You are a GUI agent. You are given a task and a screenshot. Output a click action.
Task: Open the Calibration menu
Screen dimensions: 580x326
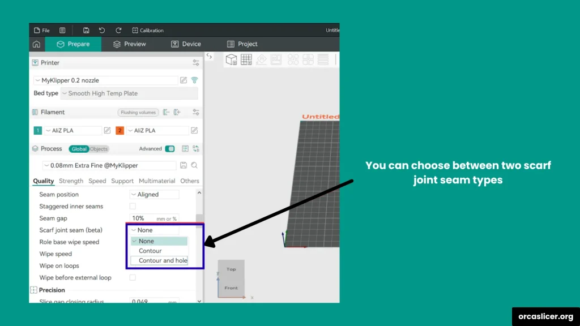pyautogui.click(x=148, y=31)
